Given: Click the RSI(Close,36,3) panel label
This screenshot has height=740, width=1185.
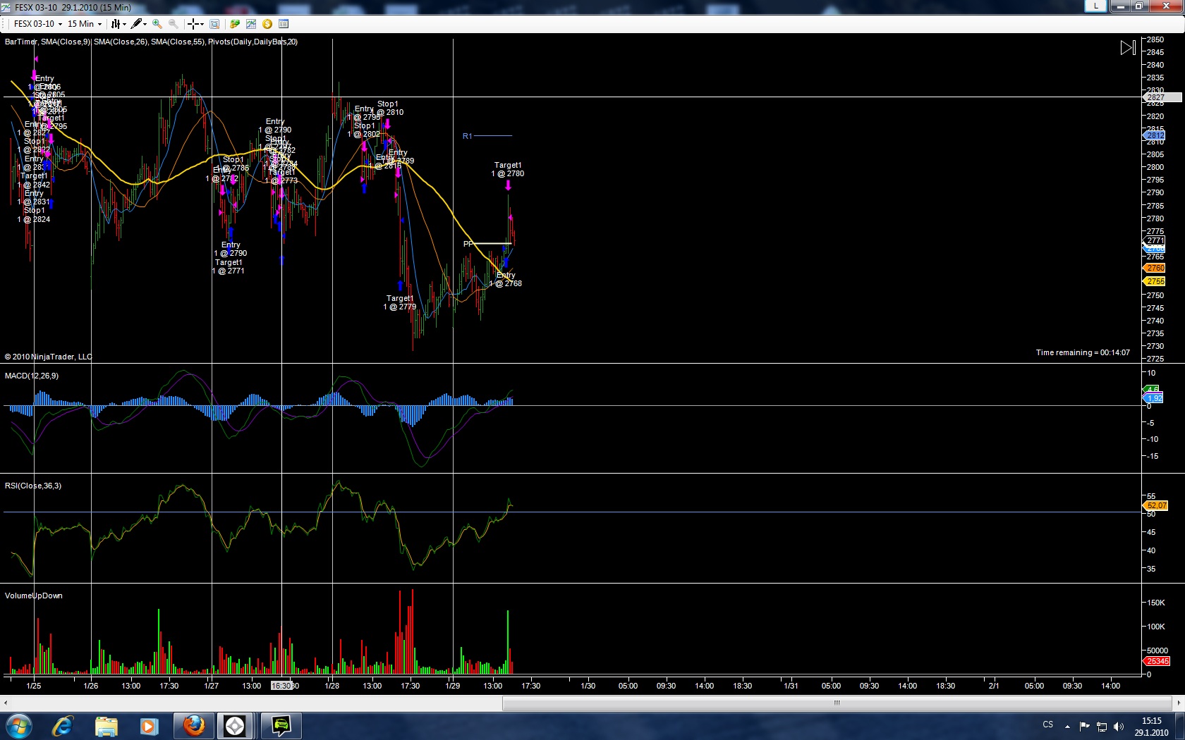Looking at the screenshot, I should pyautogui.click(x=33, y=486).
